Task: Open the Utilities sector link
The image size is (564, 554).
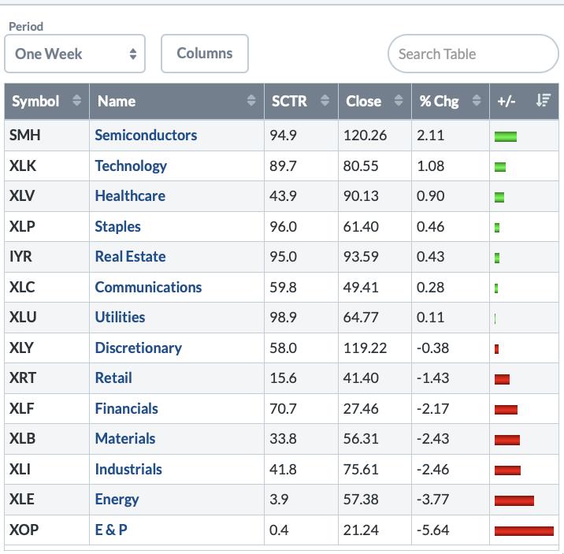Action: (x=120, y=317)
